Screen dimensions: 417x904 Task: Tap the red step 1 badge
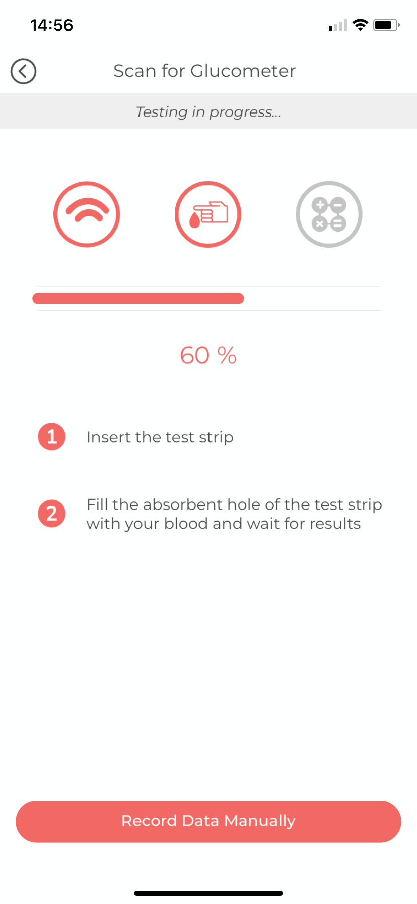[52, 437]
